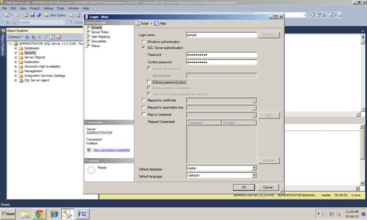Select the SQL Server Agent node icon
The height and width of the screenshot is (220, 367).
(21, 80)
